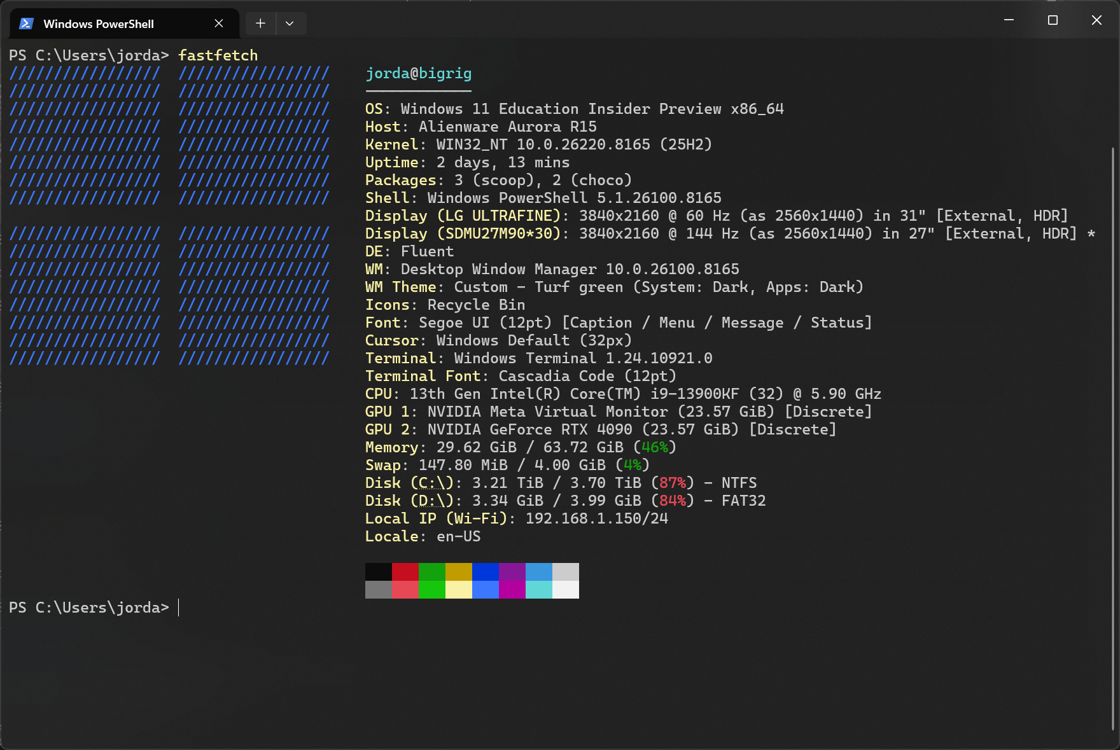1120x750 pixels.
Task: Click the "Disk (D:\)" FAT32 line
Action: point(566,501)
